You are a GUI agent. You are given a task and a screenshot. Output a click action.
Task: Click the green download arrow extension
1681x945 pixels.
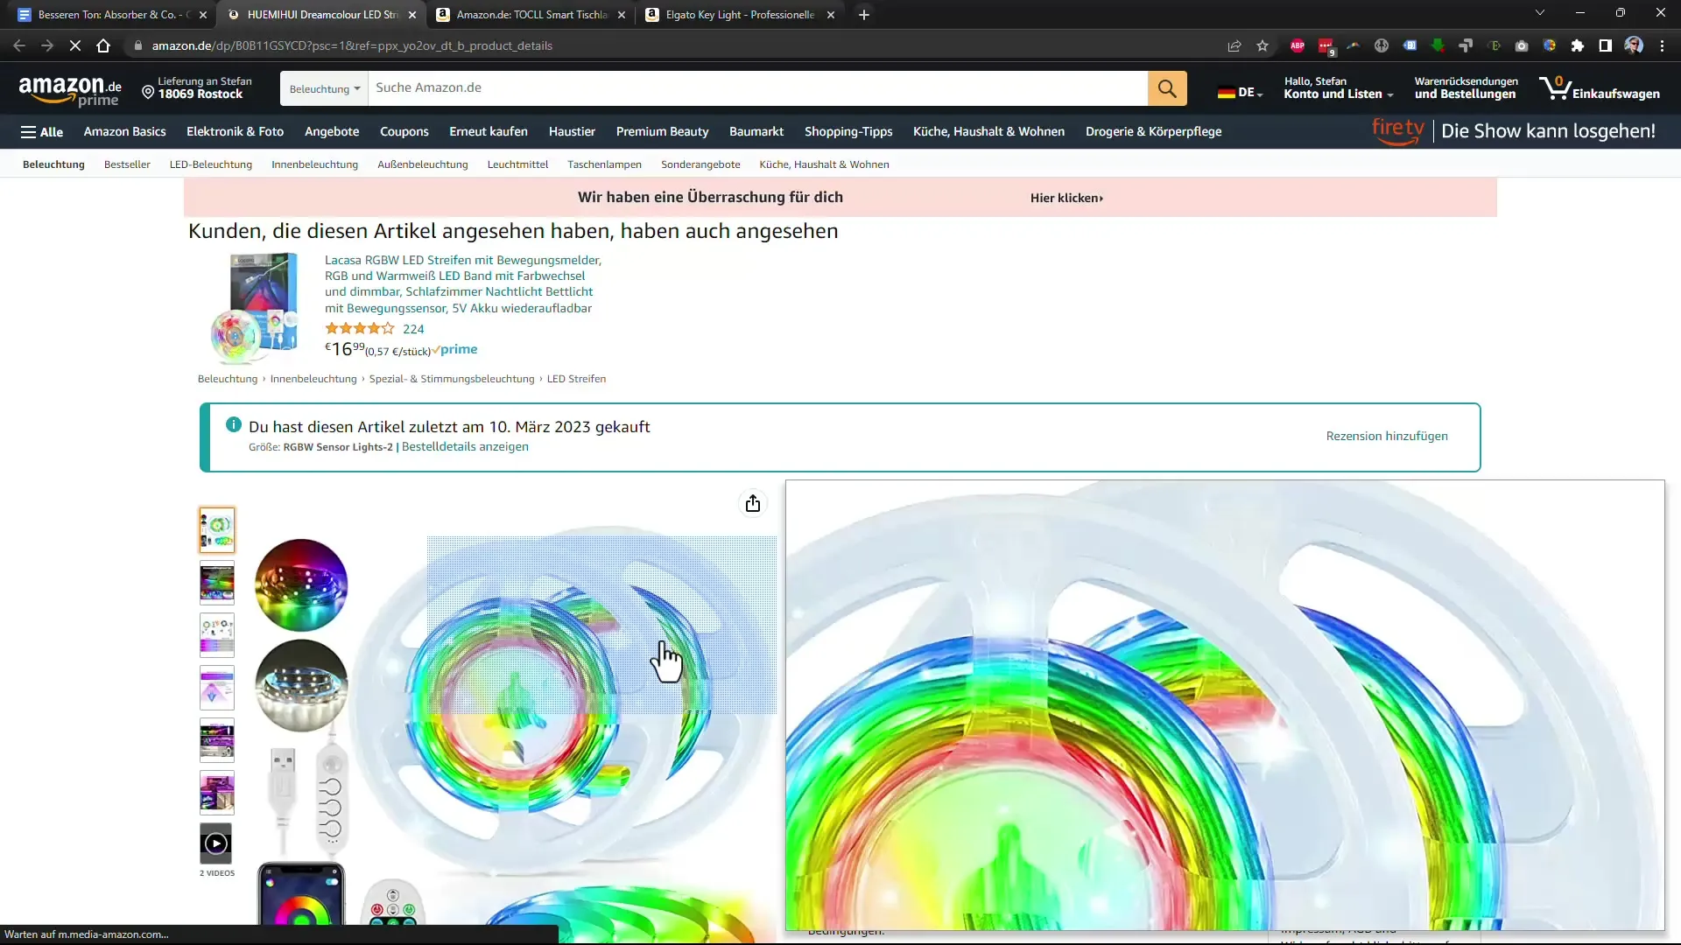point(1438,45)
